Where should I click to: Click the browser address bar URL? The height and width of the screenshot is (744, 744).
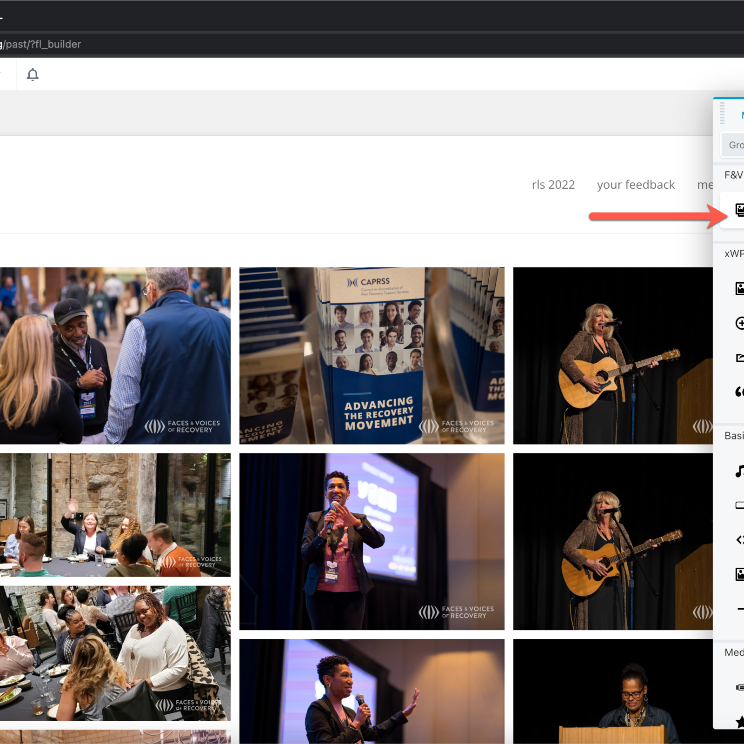(42, 44)
